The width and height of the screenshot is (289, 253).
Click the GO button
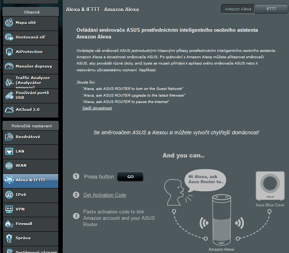[x=130, y=177]
